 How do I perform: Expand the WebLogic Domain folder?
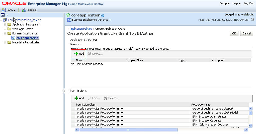5,29
